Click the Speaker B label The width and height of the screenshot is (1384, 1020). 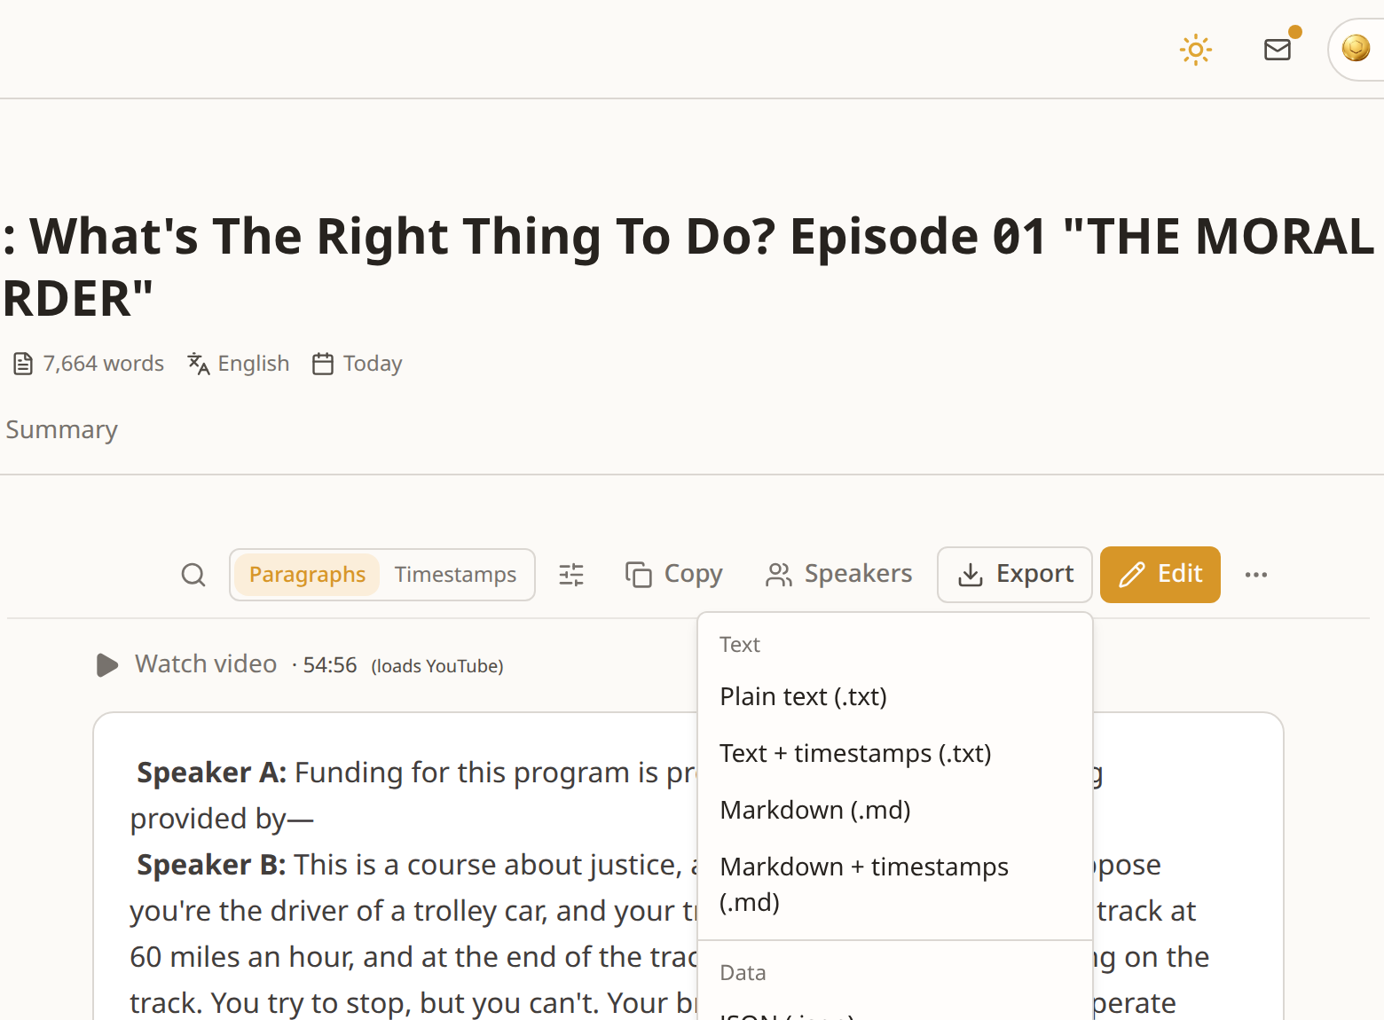[x=211, y=865]
